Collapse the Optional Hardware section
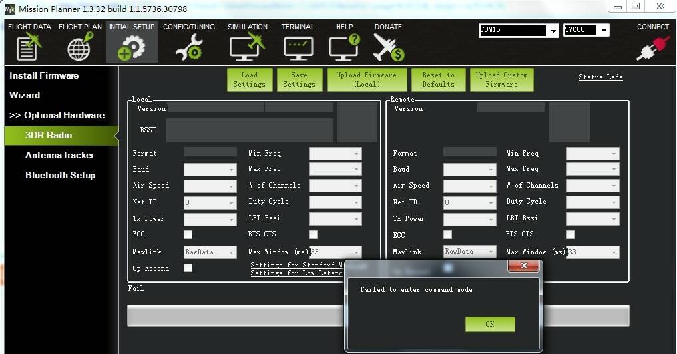The height and width of the screenshot is (354, 677). coord(57,115)
